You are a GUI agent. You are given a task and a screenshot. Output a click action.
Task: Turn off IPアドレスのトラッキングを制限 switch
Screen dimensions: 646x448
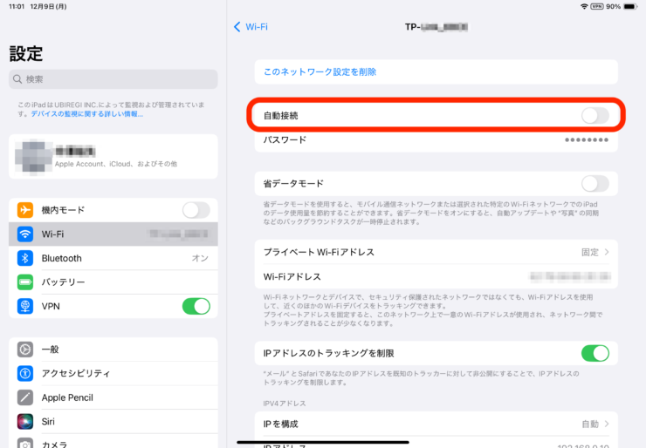[594, 353]
